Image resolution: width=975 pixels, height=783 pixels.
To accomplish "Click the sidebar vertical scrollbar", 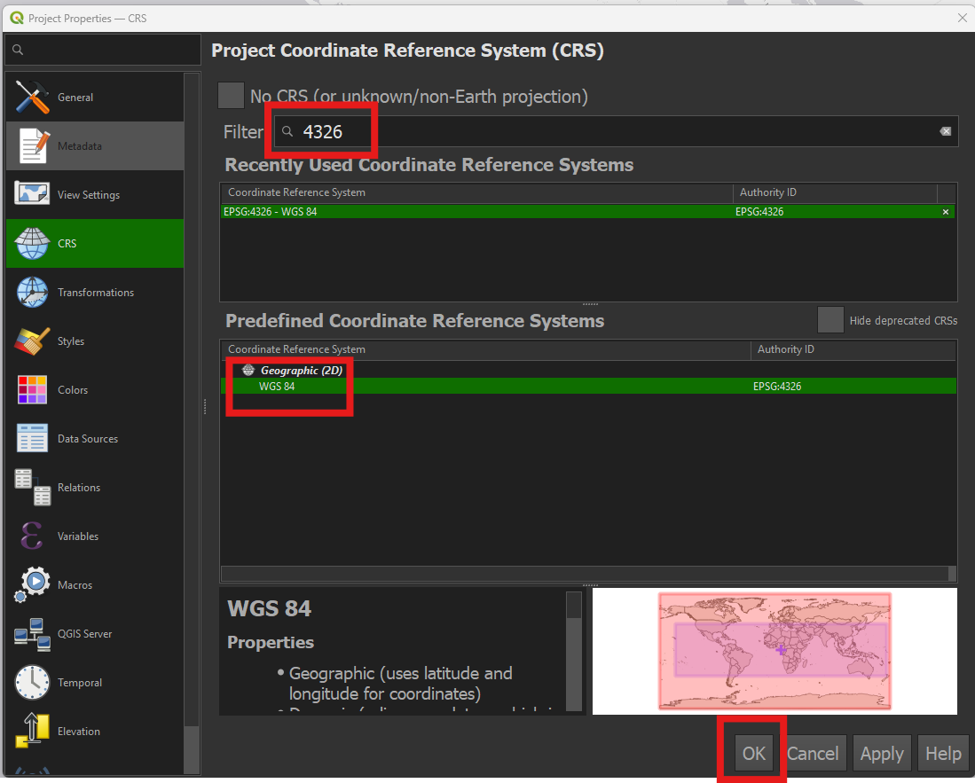I will 193,423.
